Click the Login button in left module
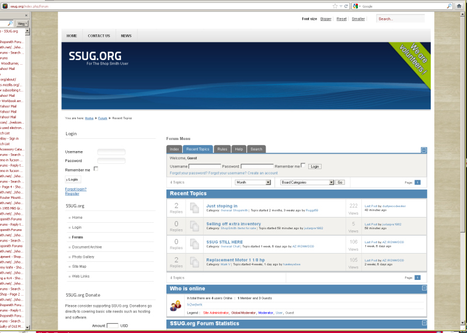 coord(73,180)
